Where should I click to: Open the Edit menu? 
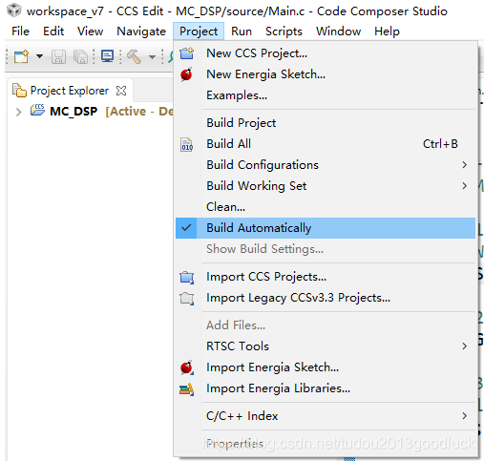[53, 31]
